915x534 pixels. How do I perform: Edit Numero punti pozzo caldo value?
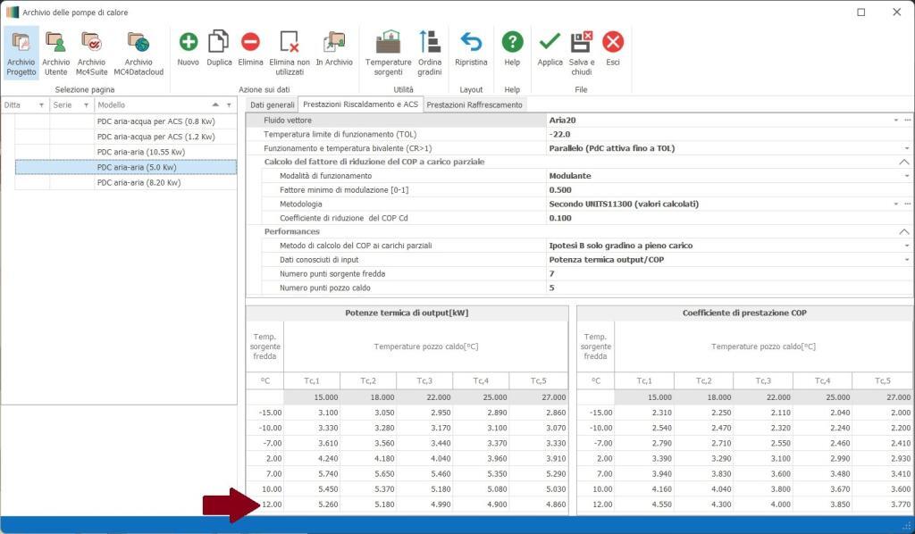tap(729, 288)
